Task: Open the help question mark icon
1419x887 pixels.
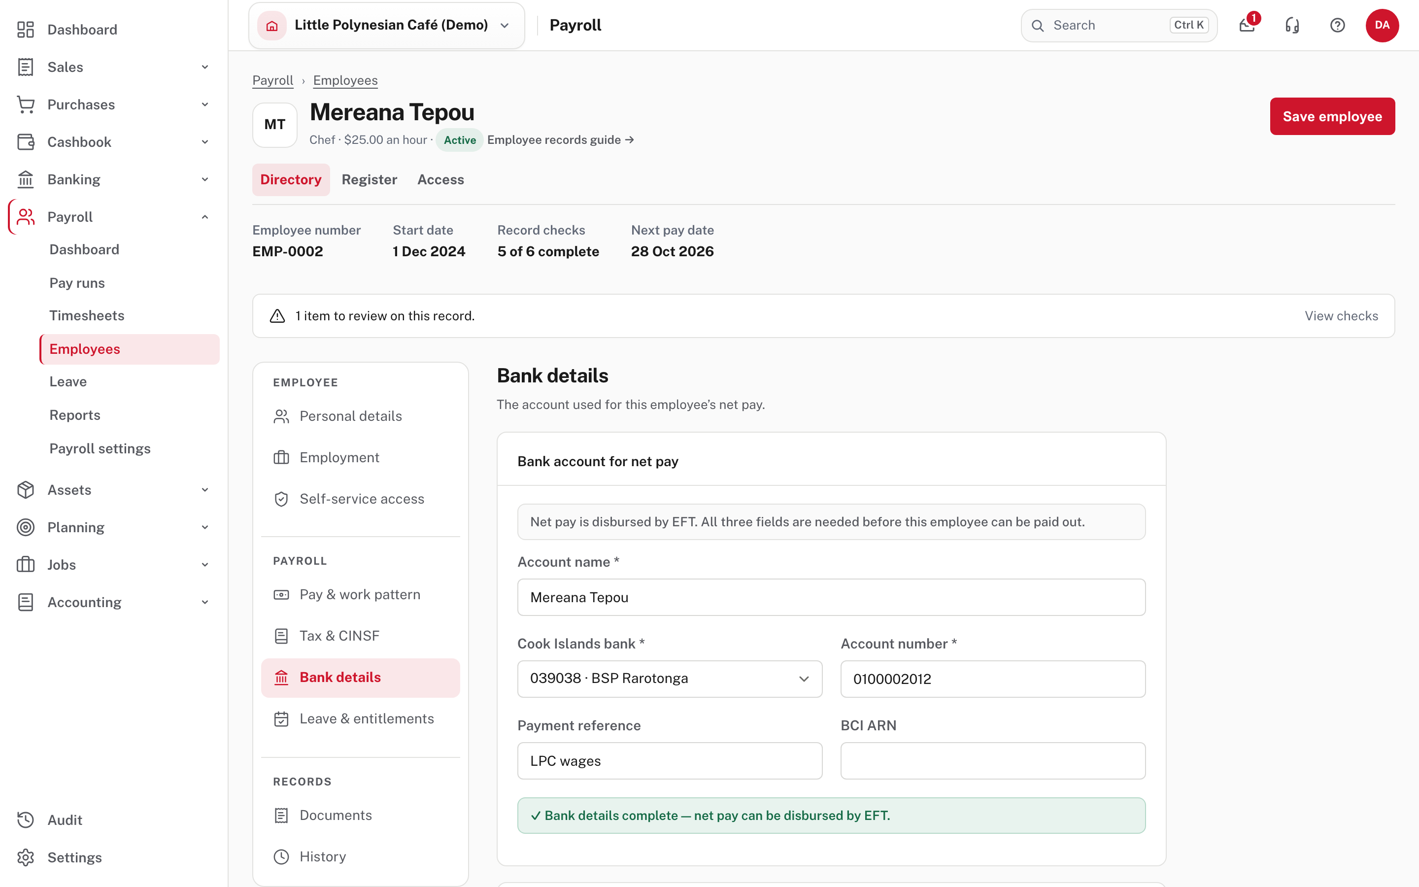Action: pos(1338,25)
